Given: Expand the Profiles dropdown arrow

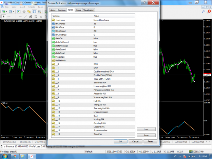Looking at the screenshot, I should pyautogui.click(x=13, y=12).
